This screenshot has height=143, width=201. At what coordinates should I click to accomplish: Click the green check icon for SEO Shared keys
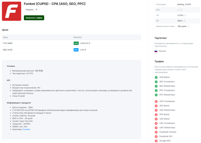pos(156,86)
